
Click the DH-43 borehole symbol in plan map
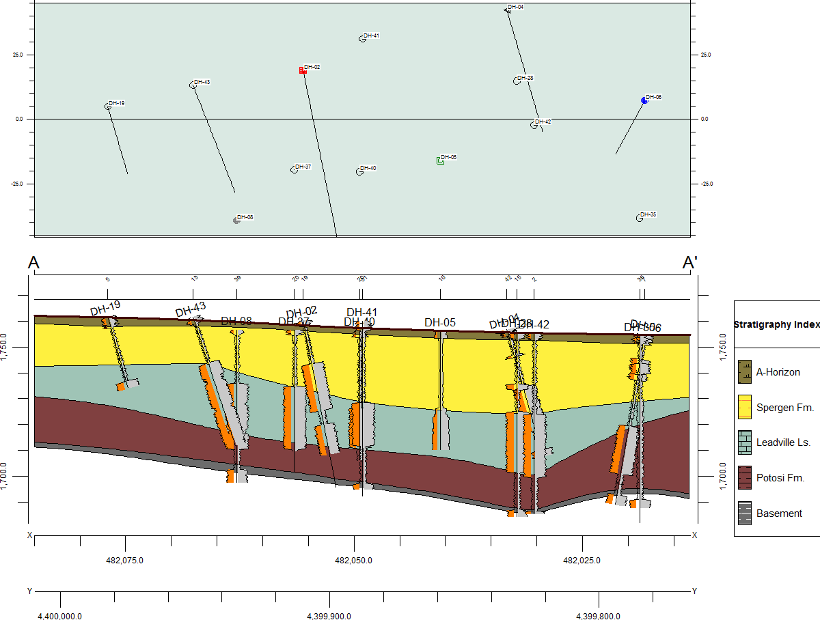193,85
